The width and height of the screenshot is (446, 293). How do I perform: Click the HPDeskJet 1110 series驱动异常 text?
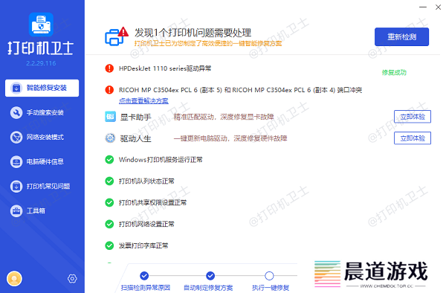pyautogui.click(x=165, y=68)
